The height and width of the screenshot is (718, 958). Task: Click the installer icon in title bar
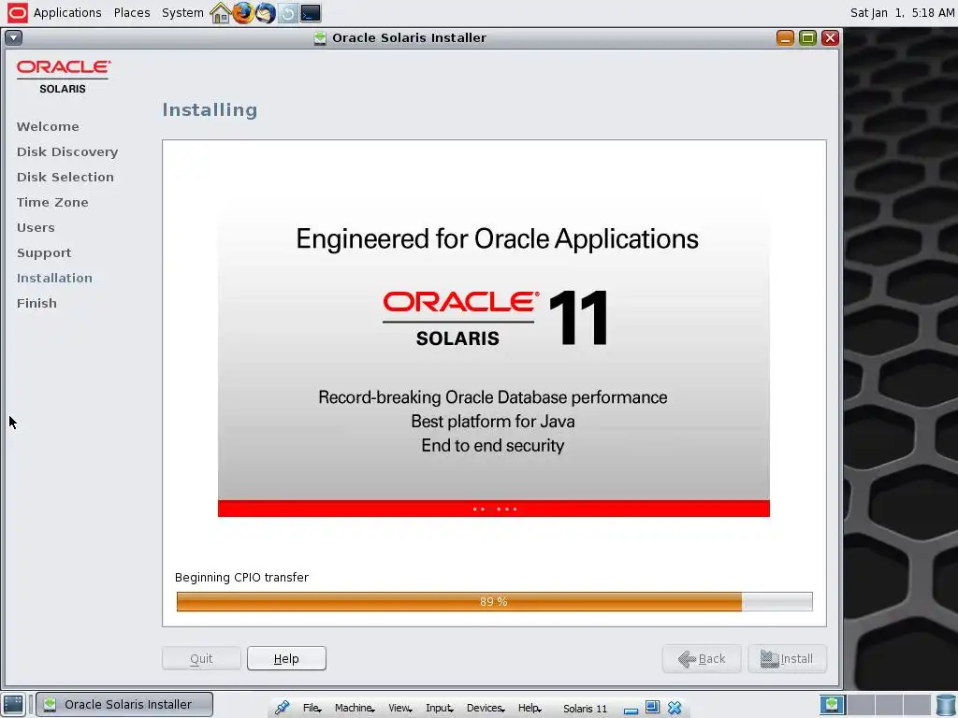[x=320, y=37]
